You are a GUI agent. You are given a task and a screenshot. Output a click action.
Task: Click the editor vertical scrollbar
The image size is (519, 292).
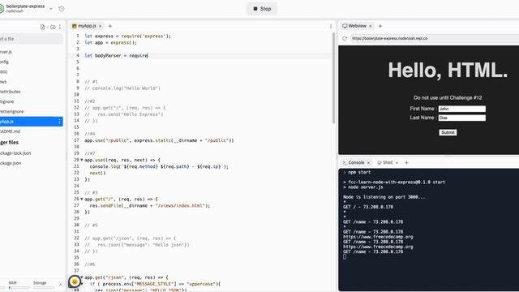[x=333, y=78]
